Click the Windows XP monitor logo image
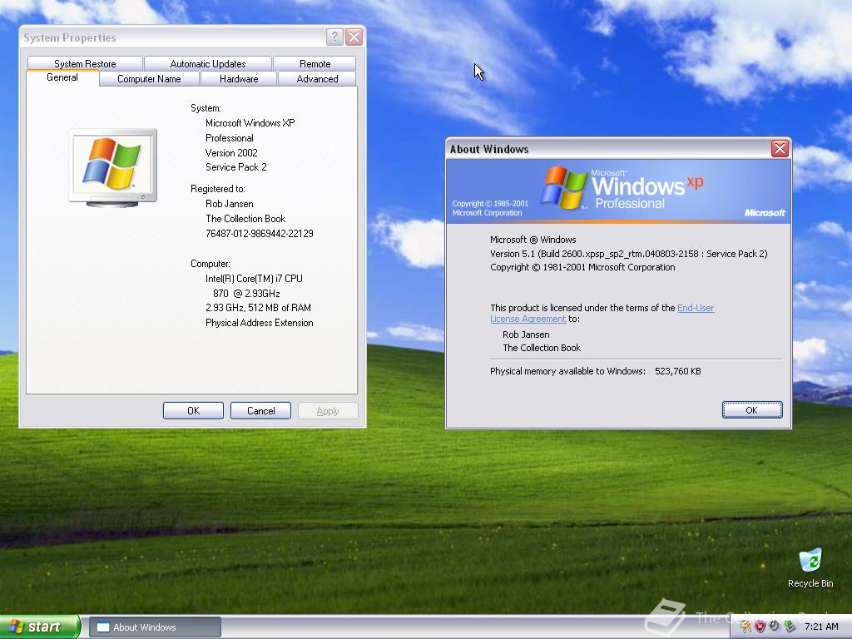This screenshot has height=639, width=852. click(x=113, y=167)
